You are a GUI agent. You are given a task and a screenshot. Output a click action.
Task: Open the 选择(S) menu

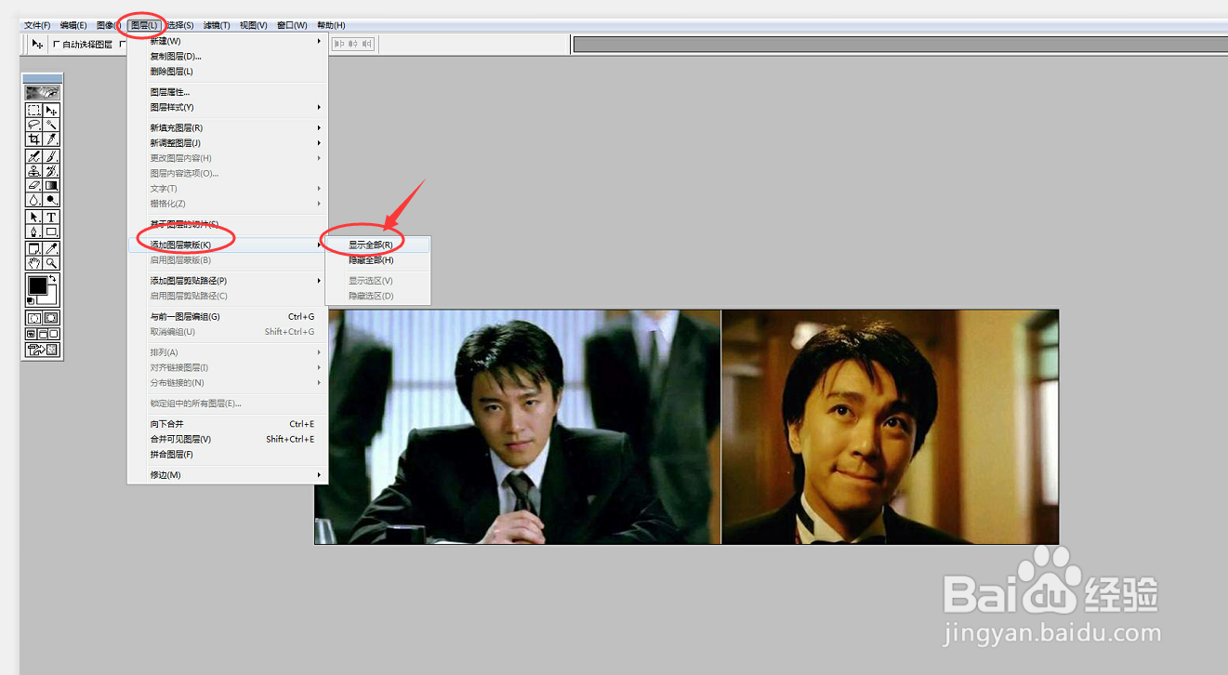[179, 25]
